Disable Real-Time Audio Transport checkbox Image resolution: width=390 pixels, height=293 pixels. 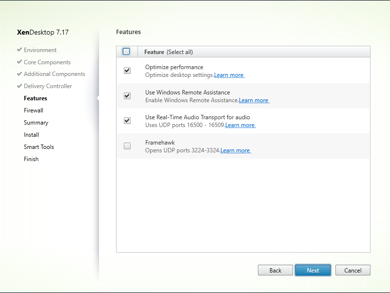(x=127, y=121)
